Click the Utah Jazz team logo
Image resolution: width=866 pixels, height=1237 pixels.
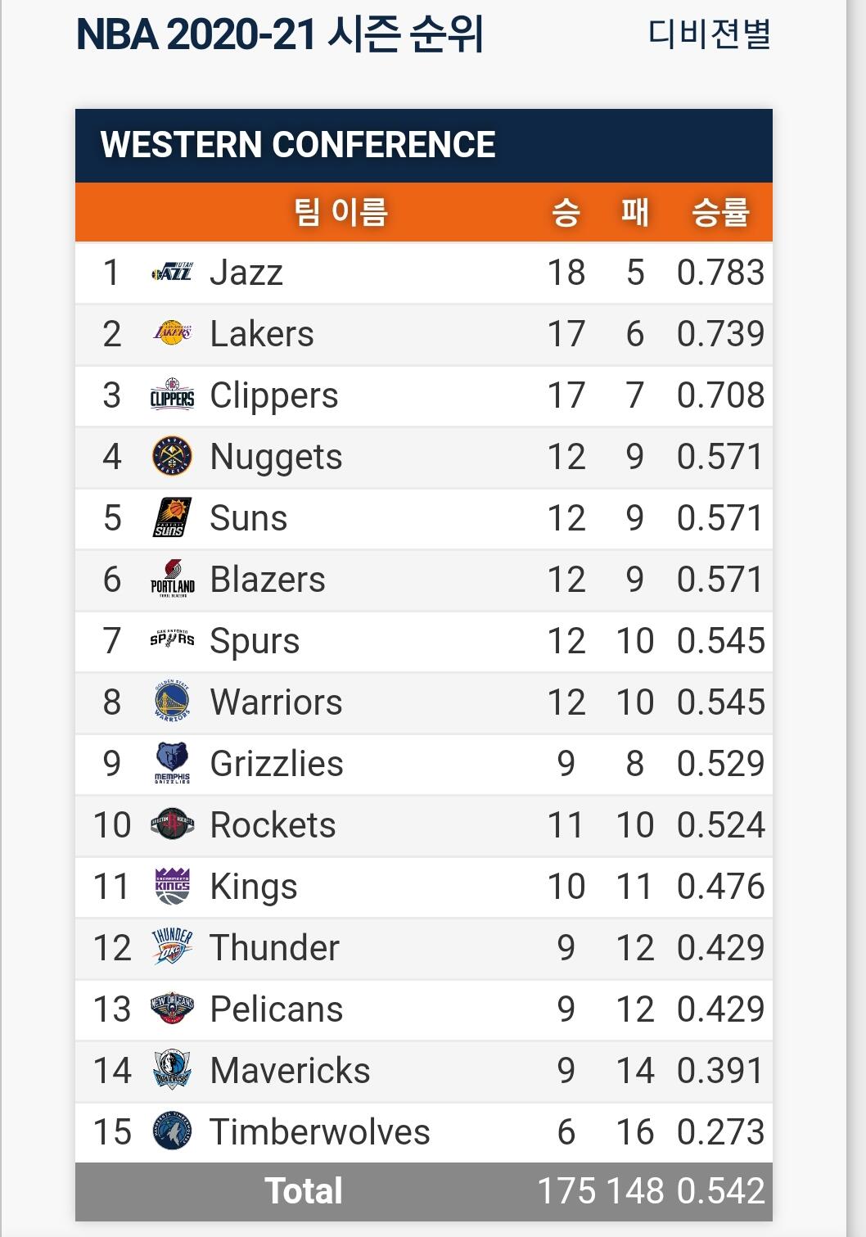click(x=173, y=272)
